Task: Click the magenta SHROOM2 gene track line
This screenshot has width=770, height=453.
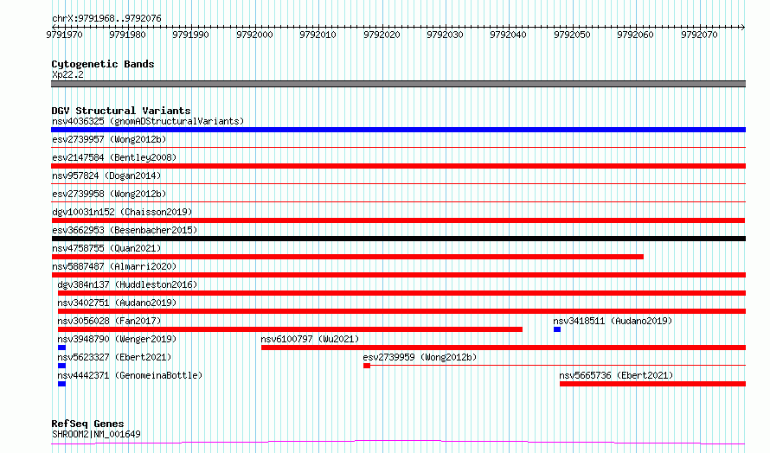Action: point(398,443)
